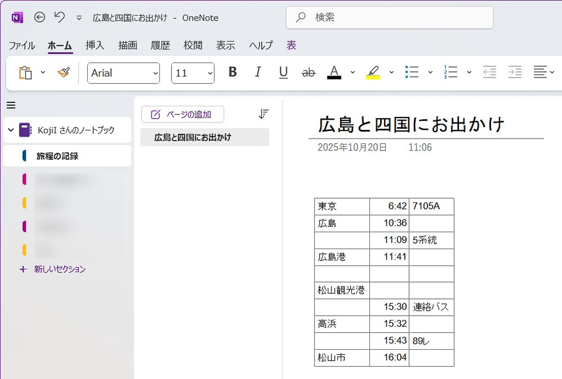Select the 7105A table cell
The image size is (562, 379).
431,206
